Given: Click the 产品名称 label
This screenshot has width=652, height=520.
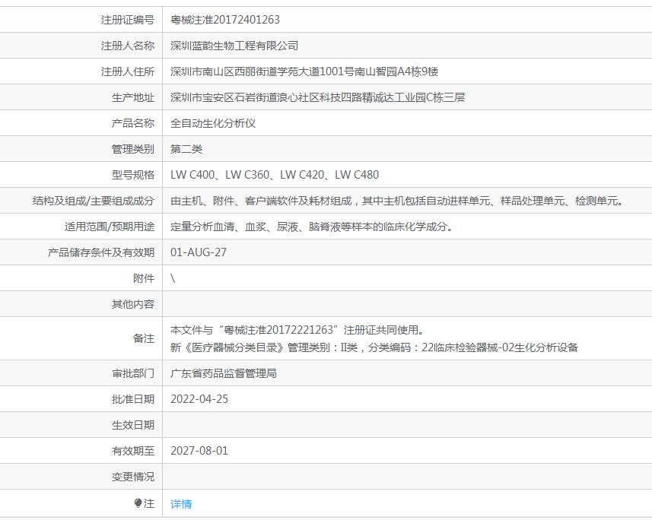Looking at the screenshot, I should 133,123.
